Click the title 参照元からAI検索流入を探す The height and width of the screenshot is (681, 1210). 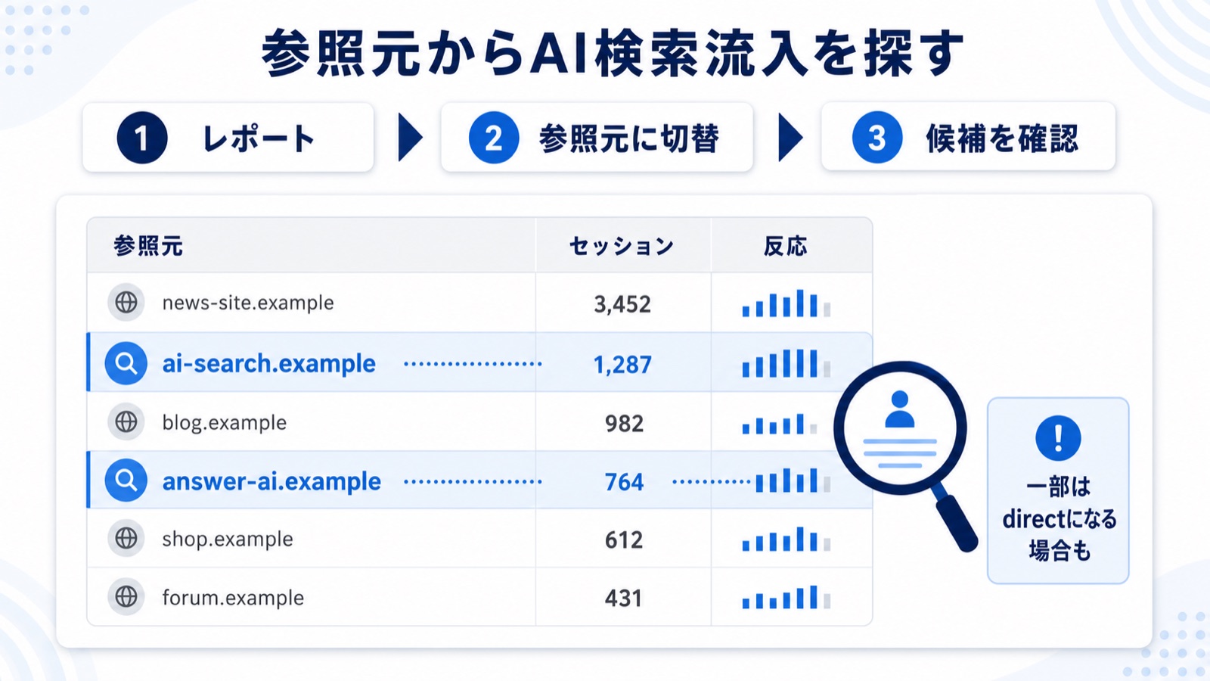(613, 53)
